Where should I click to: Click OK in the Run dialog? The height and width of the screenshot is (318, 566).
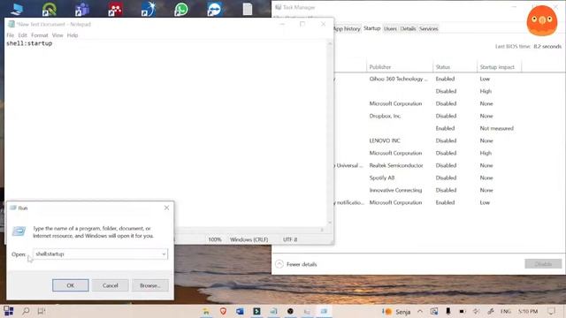tap(71, 285)
